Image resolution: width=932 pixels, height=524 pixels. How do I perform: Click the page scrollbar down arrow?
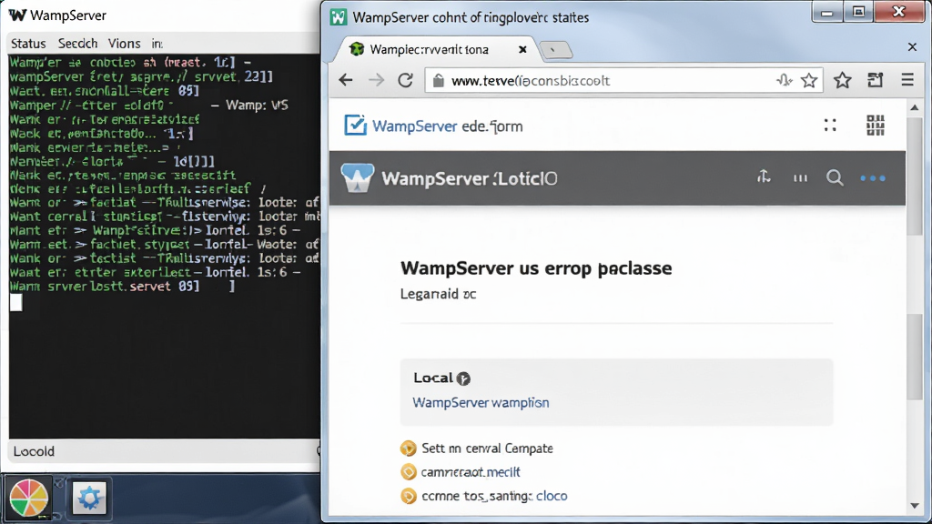click(914, 506)
